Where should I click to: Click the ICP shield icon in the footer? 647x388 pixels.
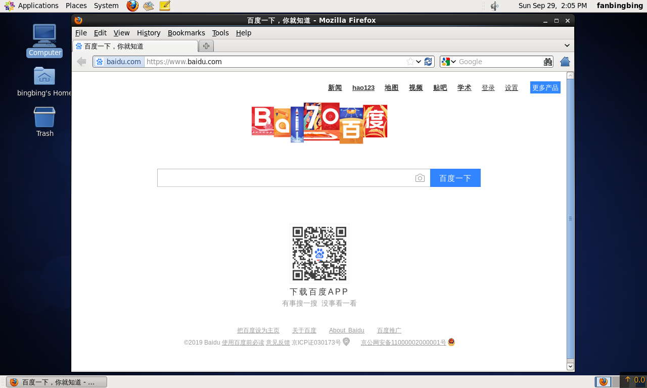click(x=346, y=342)
